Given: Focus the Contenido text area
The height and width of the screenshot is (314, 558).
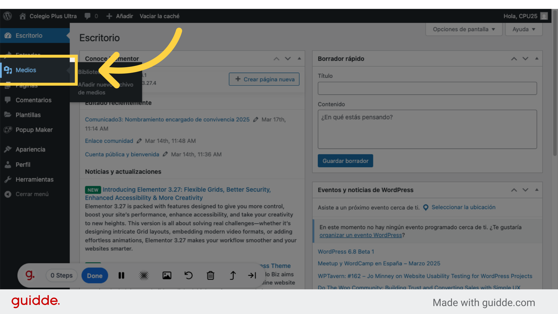Looking at the screenshot, I should pos(427,129).
